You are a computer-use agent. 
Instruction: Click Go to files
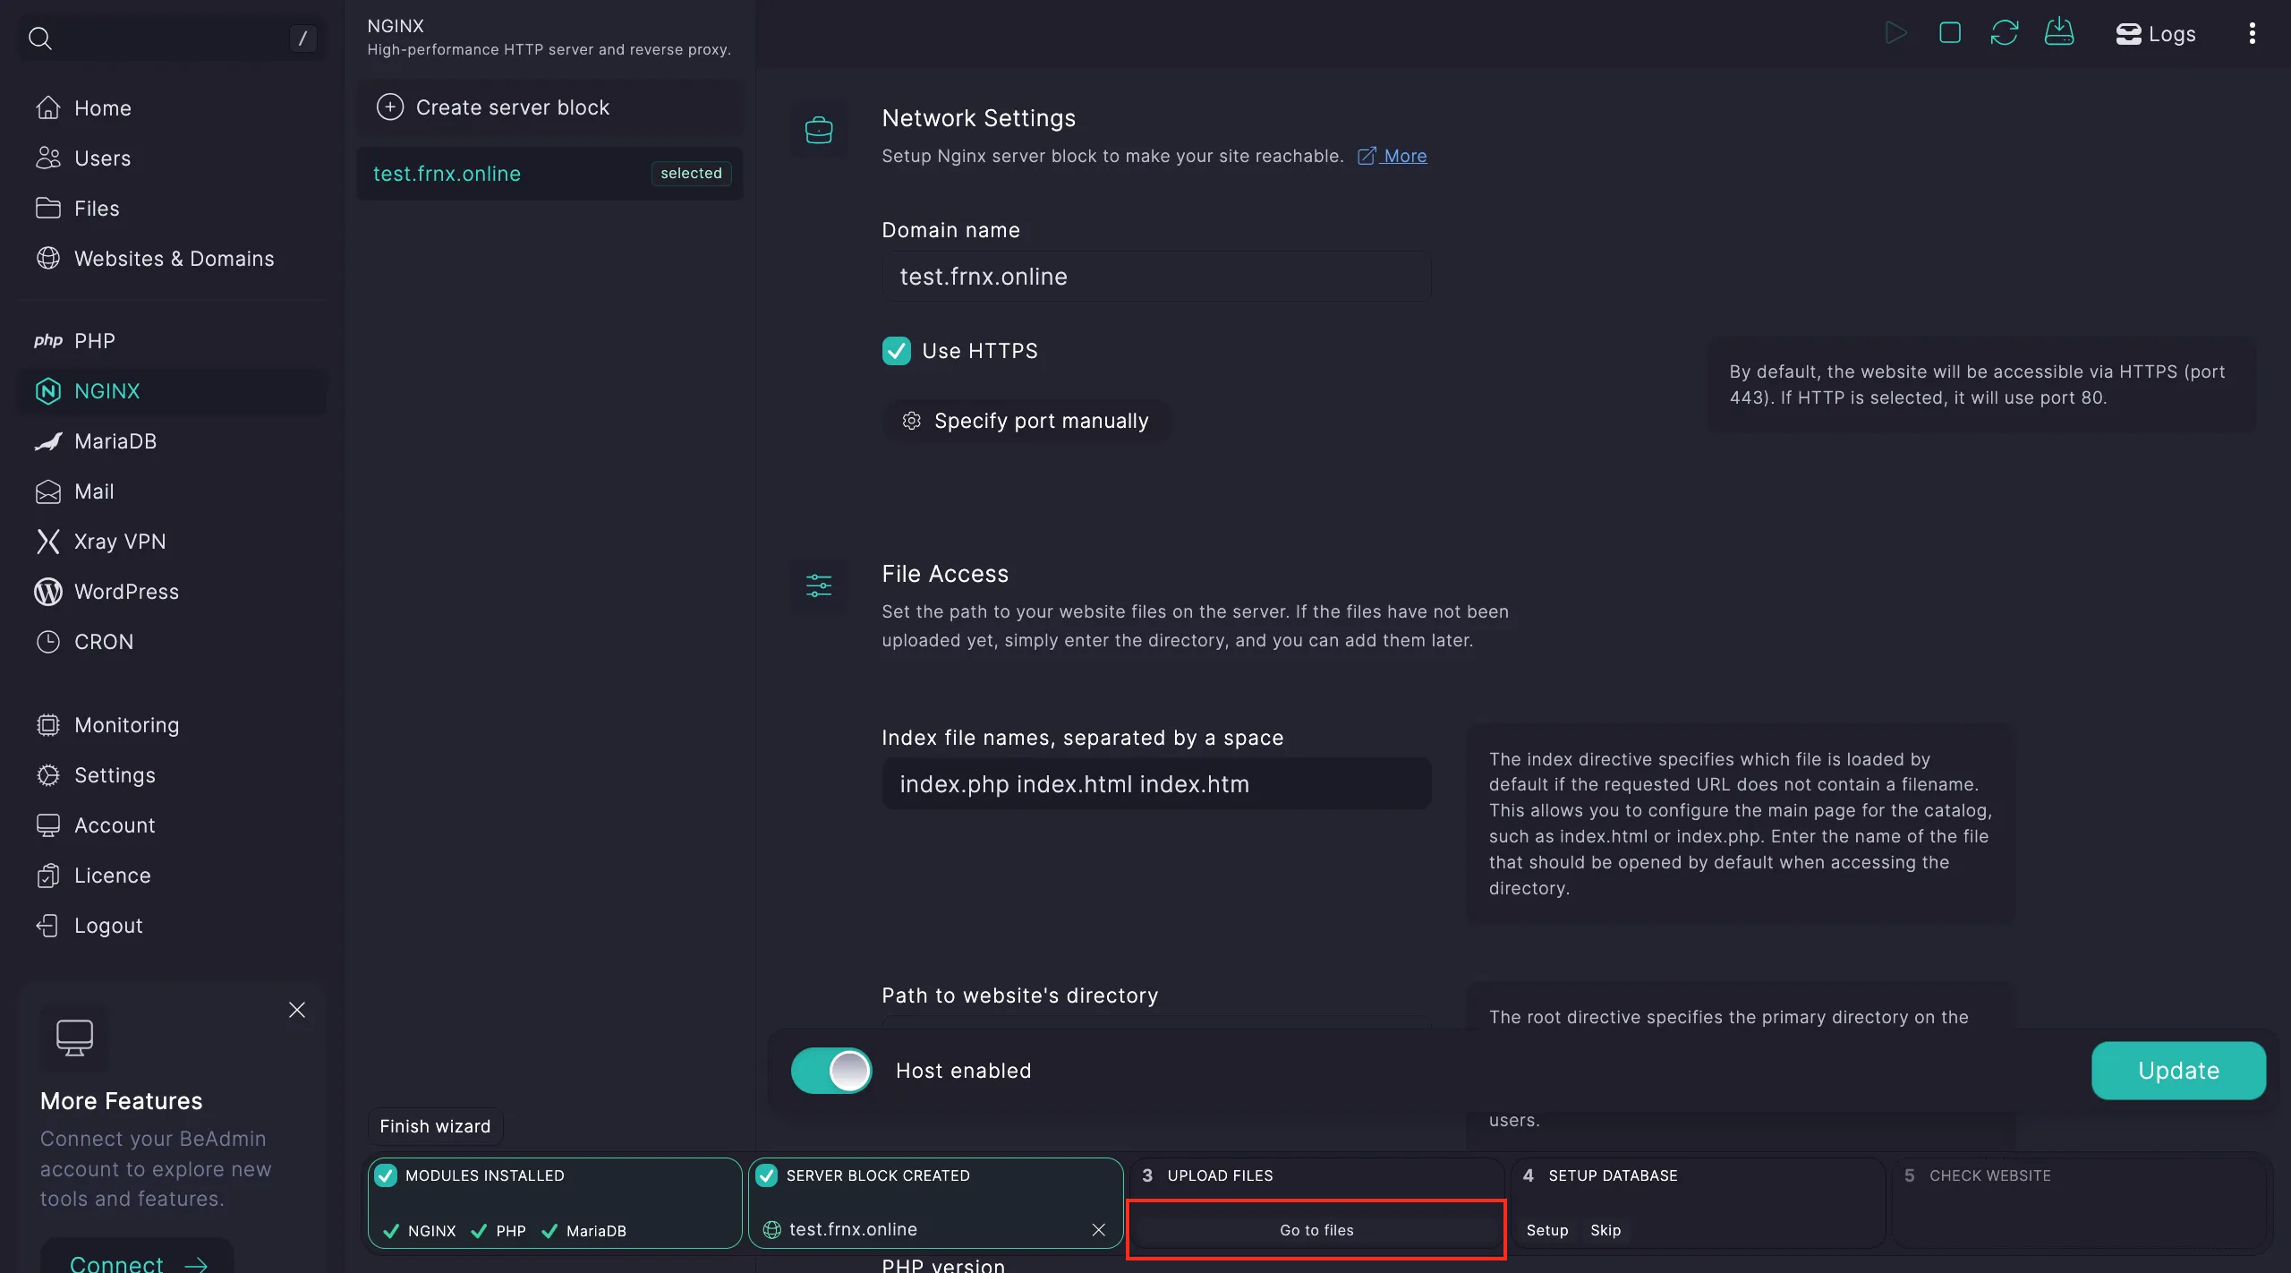pos(1316,1230)
